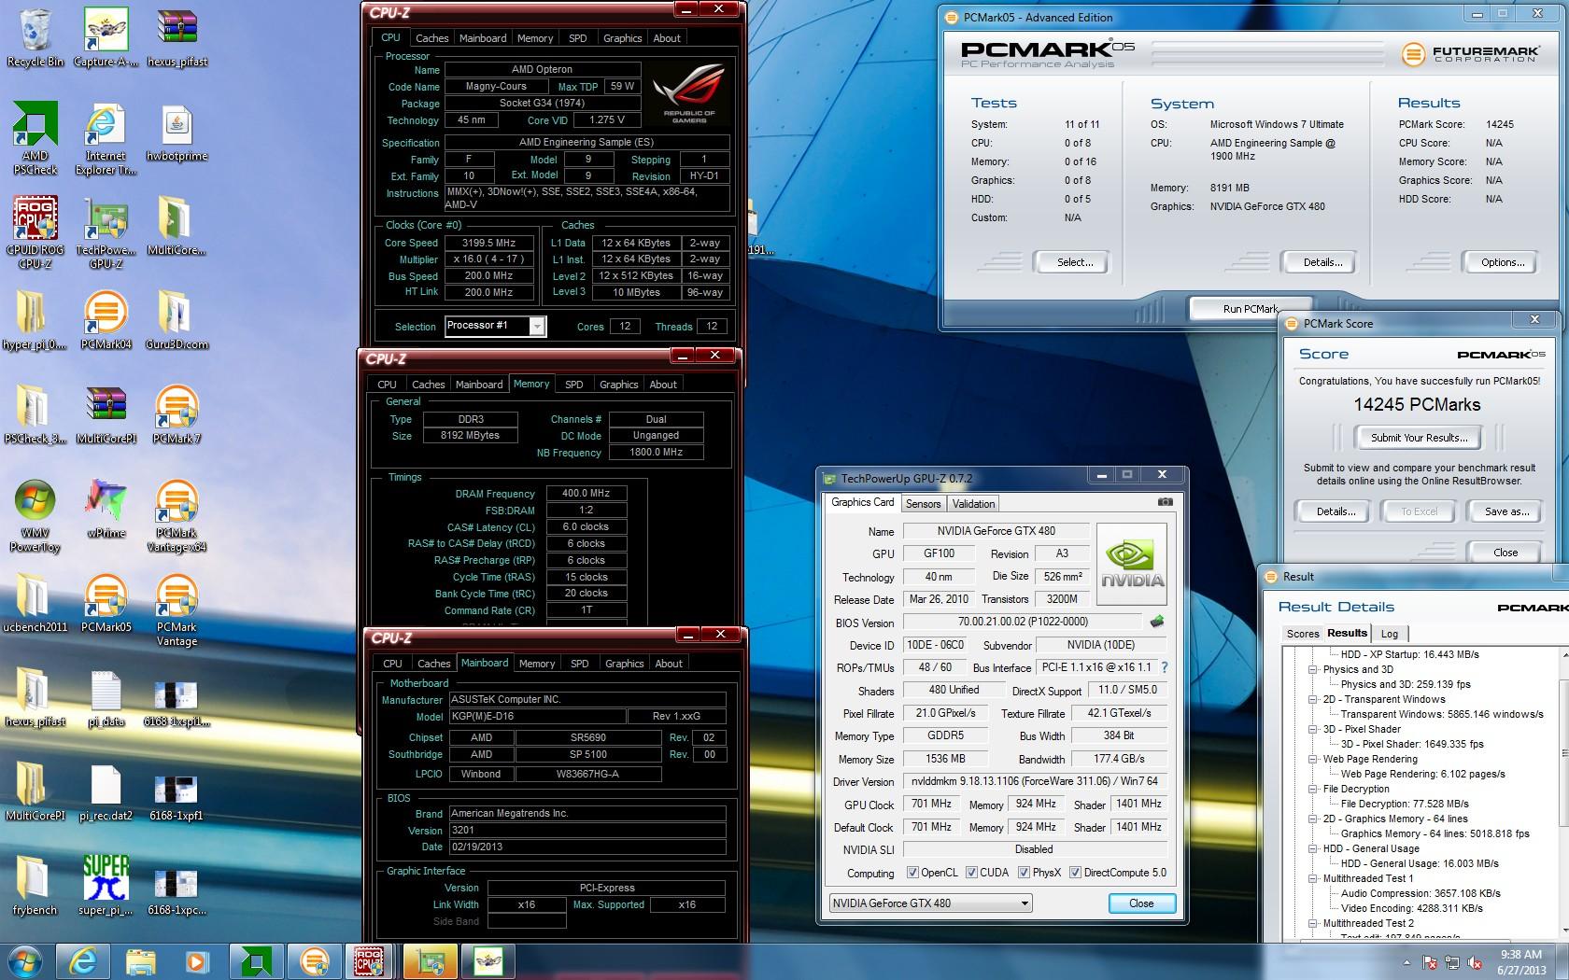Open the frybench folder on desktop

[35, 886]
